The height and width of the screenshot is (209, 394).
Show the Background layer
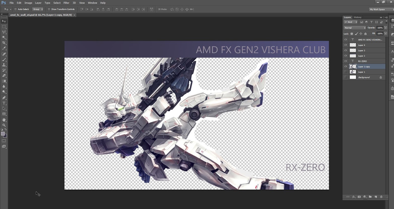345,77
